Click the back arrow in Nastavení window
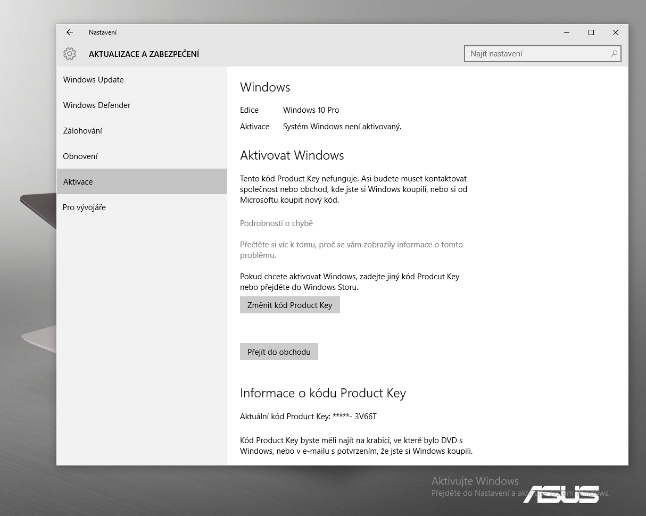This screenshot has height=516, width=646. [x=70, y=32]
